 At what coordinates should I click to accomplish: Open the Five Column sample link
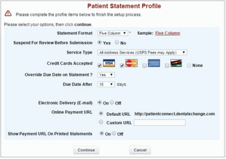(x=167, y=33)
